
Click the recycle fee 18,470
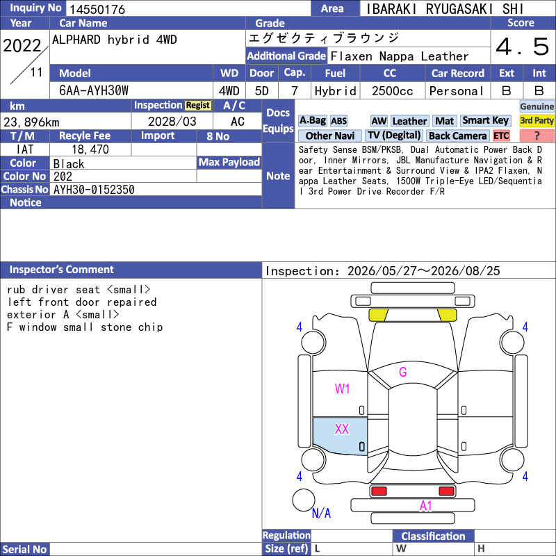90,149
